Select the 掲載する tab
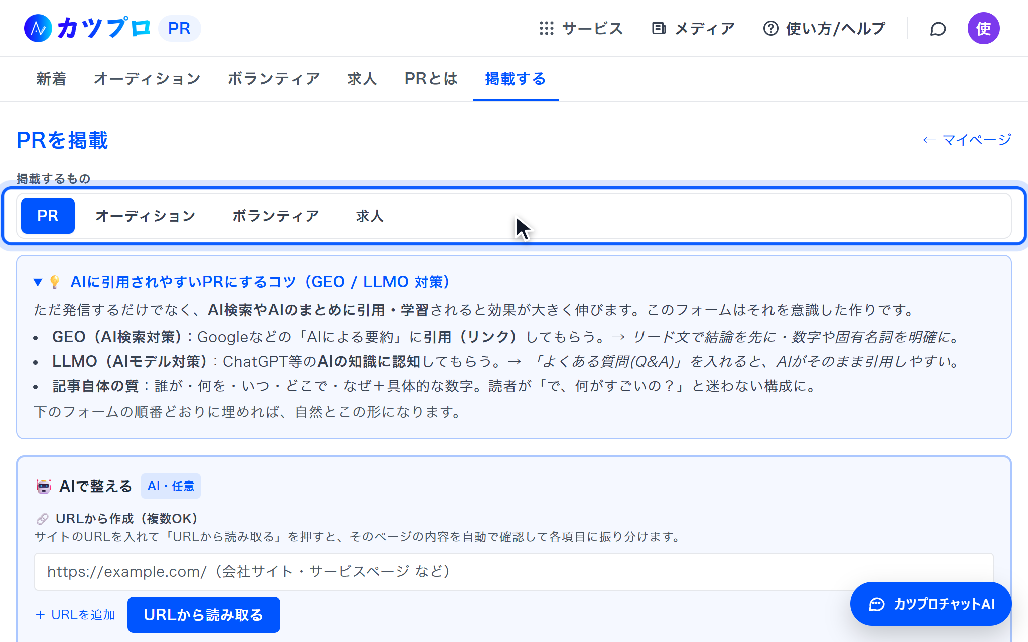The width and height of the screenshot is (1028, 642). pos(516,79)
